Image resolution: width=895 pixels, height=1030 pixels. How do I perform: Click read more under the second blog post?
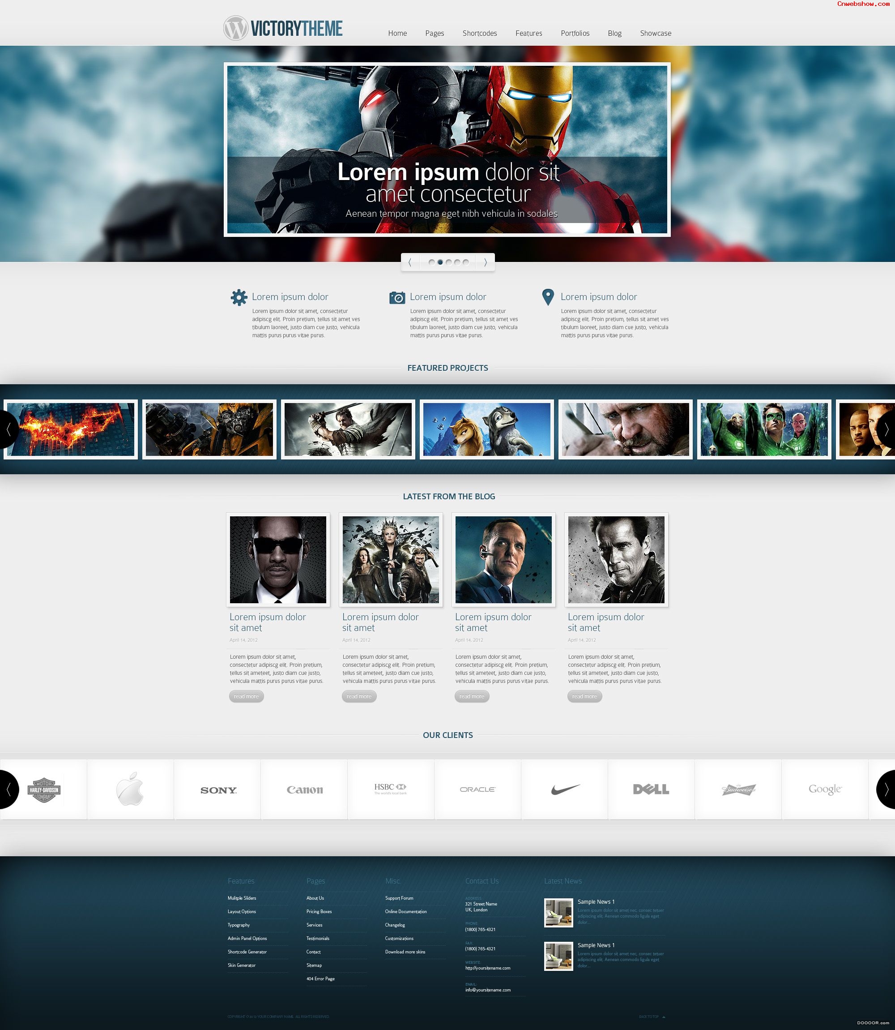tap(359, 696)
